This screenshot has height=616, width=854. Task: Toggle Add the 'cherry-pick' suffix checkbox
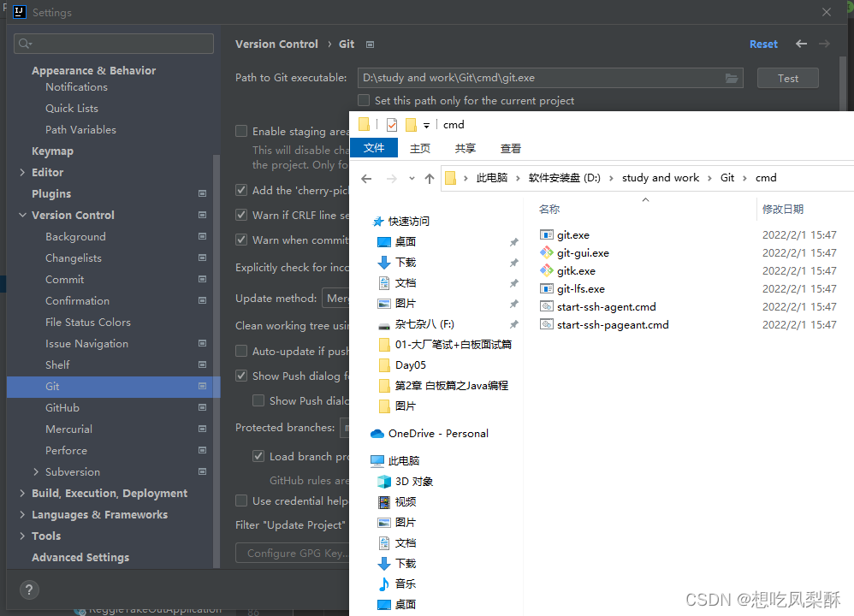pos(241,190)
